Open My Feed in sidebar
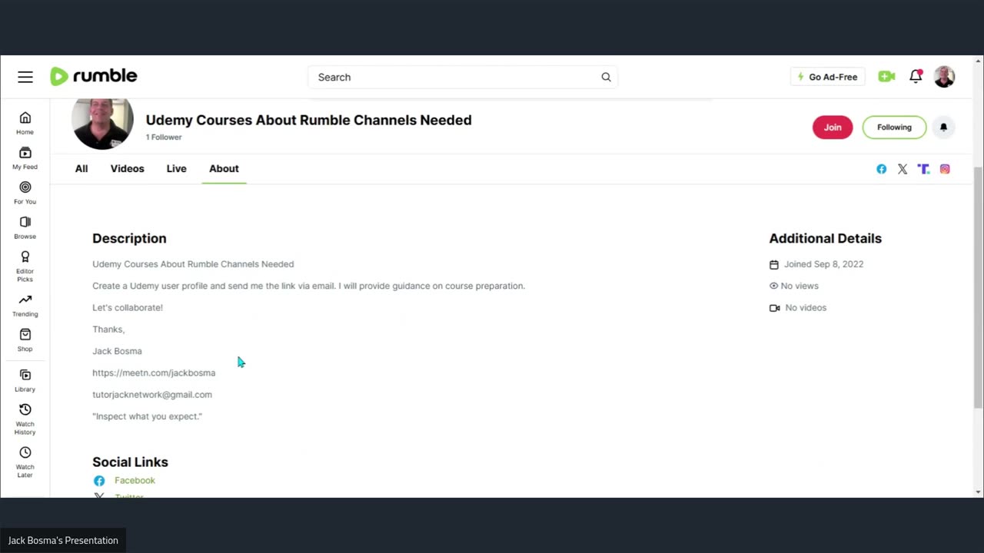Image resolution: width=984 pixels, height=553 pixels. pos(25,157)
